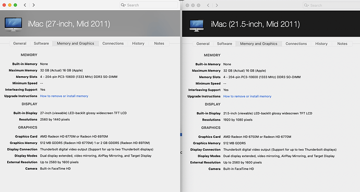Click the '512 MB GDDR5' value in the 21.5-inch window

(234, 143)
